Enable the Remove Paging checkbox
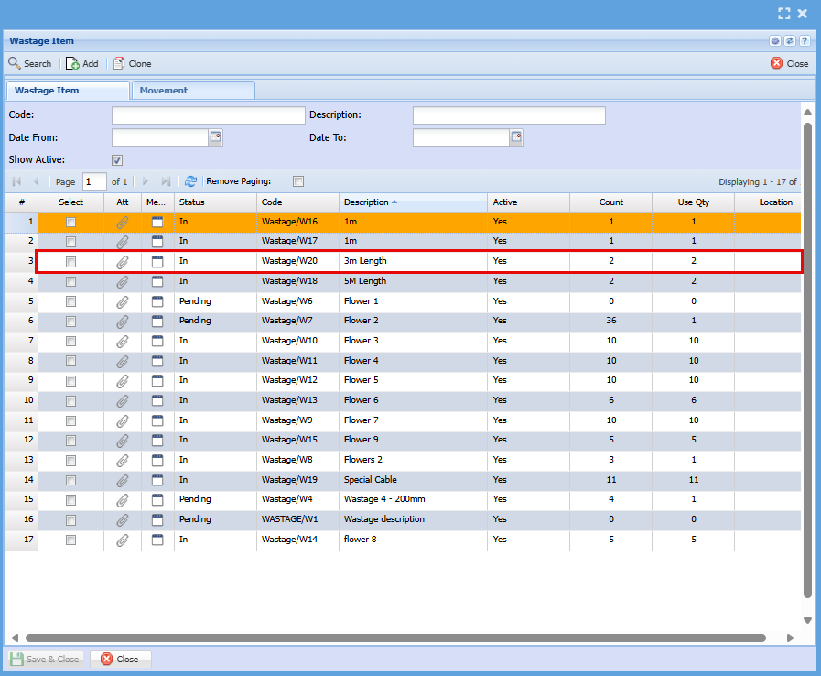The height and width of the screenshot is (676, 821). 298,181
